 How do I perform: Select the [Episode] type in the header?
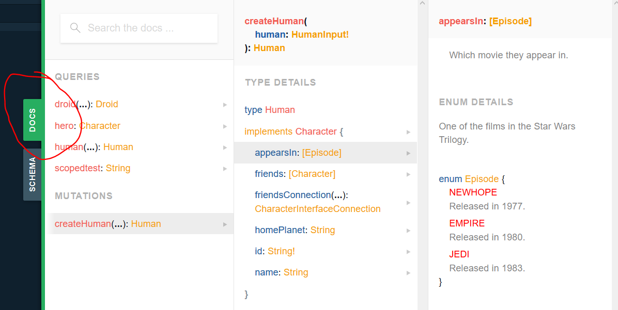coord(510,21)
